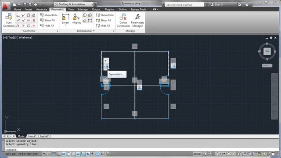Click the Undo arrow icon
This screenshot has width=281, height=158.
click(x=41, y=4)
